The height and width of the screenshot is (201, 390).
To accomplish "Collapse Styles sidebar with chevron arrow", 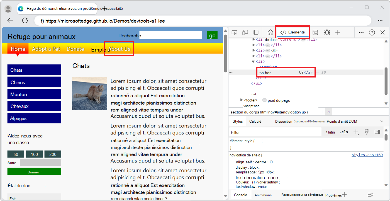I will click(x=382, y=121).
